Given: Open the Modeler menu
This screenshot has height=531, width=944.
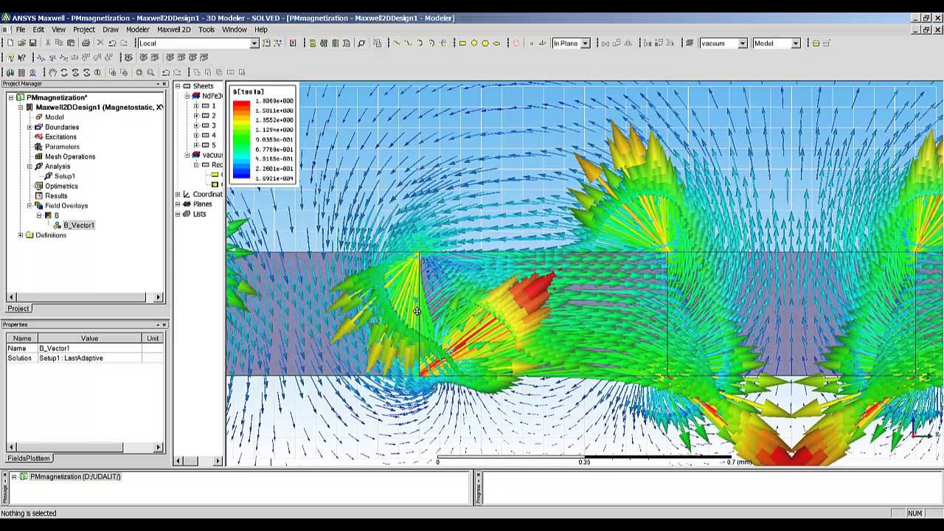Looking at the screenshot, I should pyautogui.click(x=138, y=29).
